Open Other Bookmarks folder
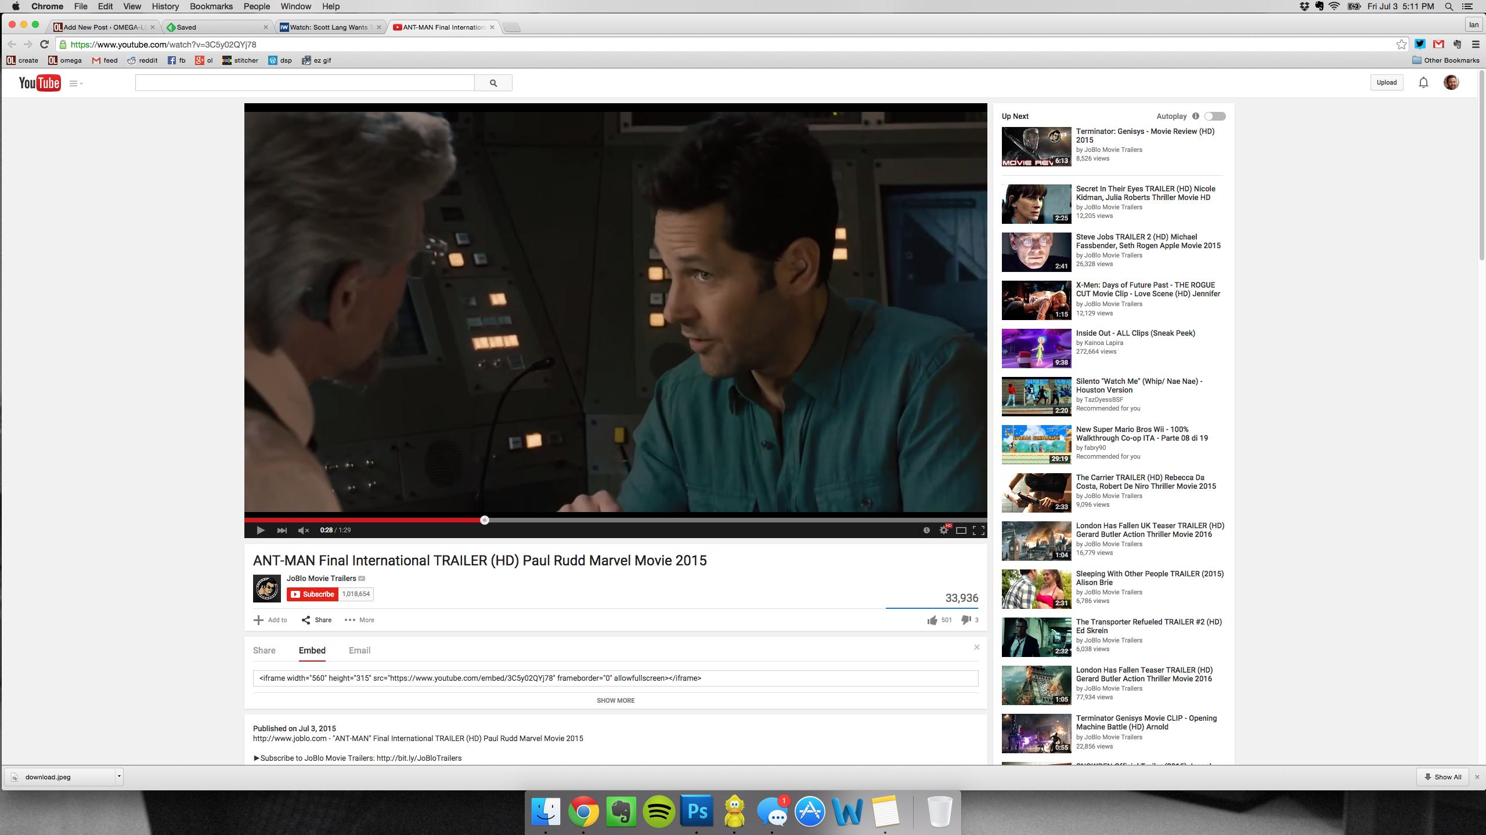 click(1446, 60)
